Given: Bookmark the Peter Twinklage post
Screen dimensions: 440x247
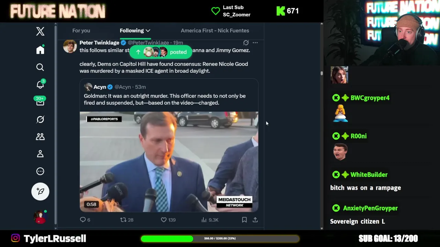Looking at the screenshot, I should click(x=244, y=220).
